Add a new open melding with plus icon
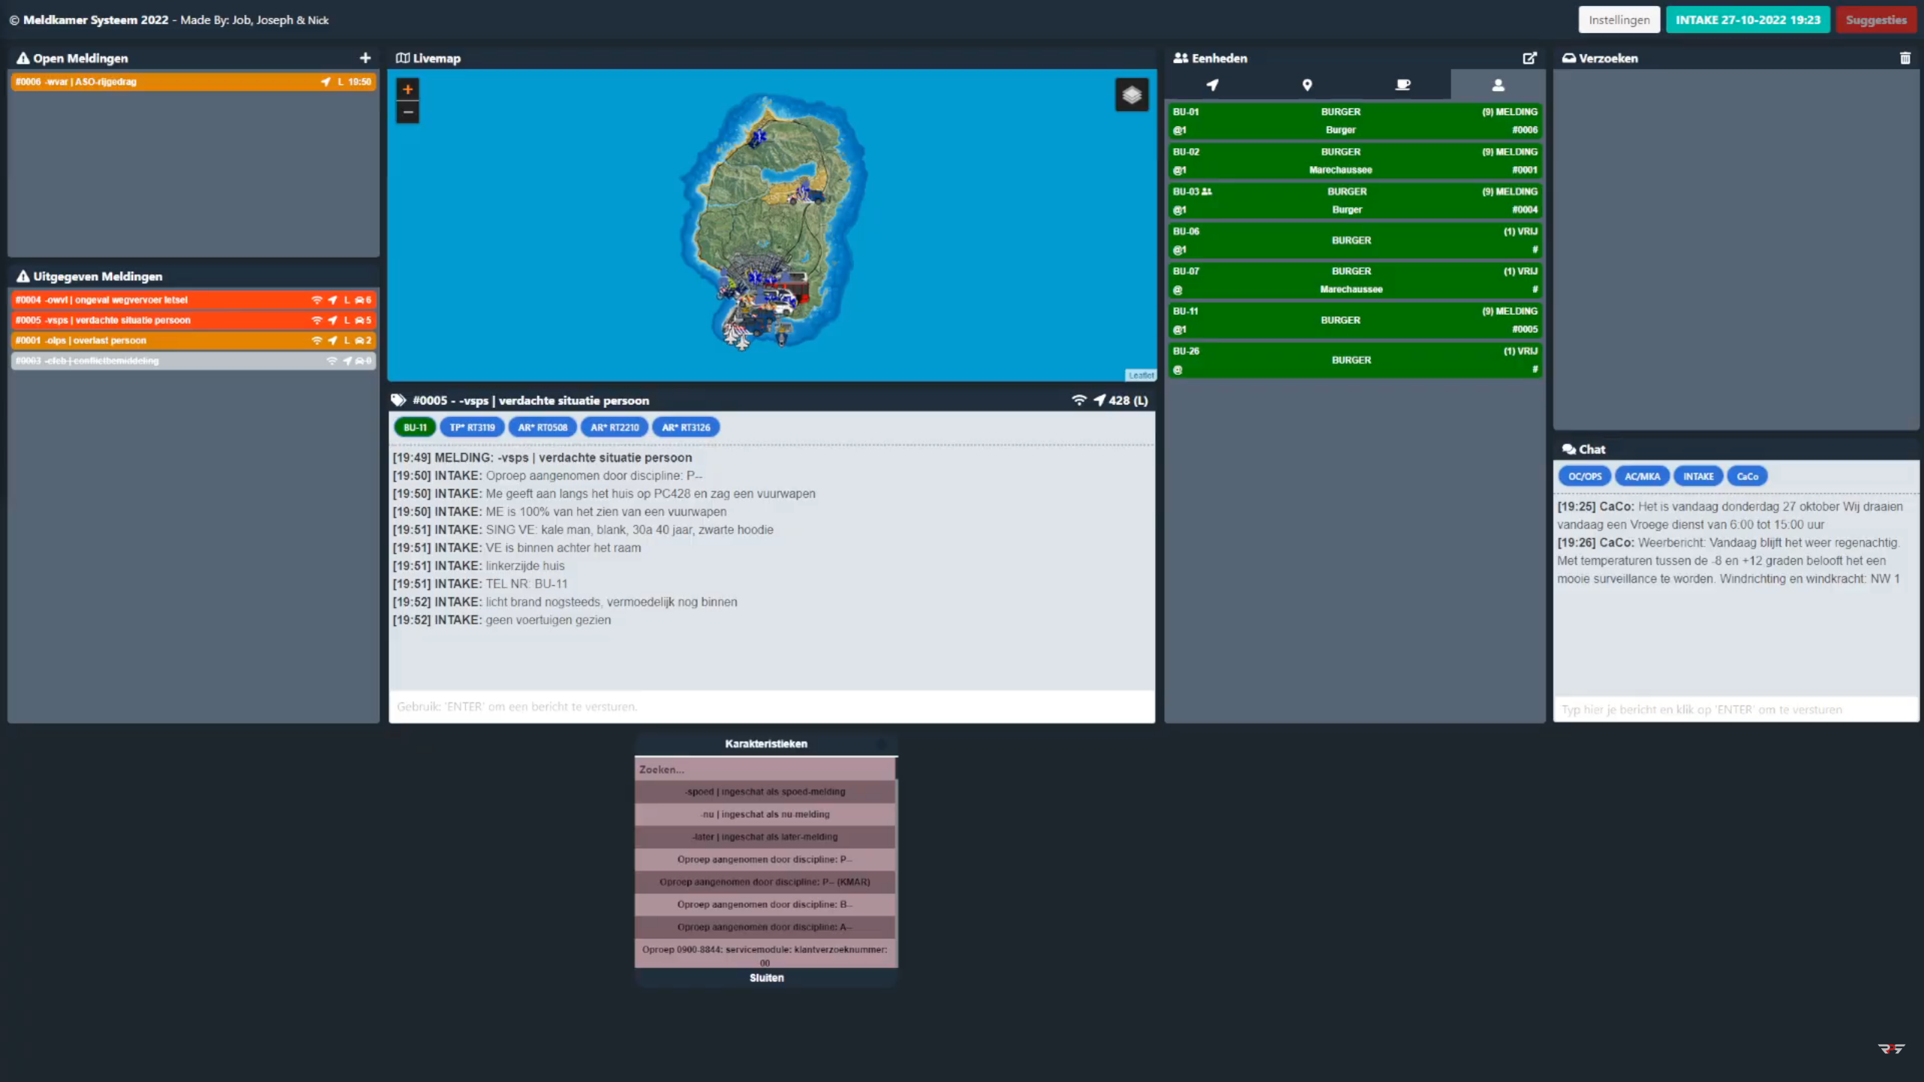 (365, 58)
